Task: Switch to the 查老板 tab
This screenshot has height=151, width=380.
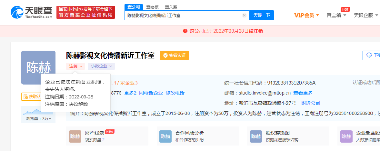Action: tap(152, 7)
